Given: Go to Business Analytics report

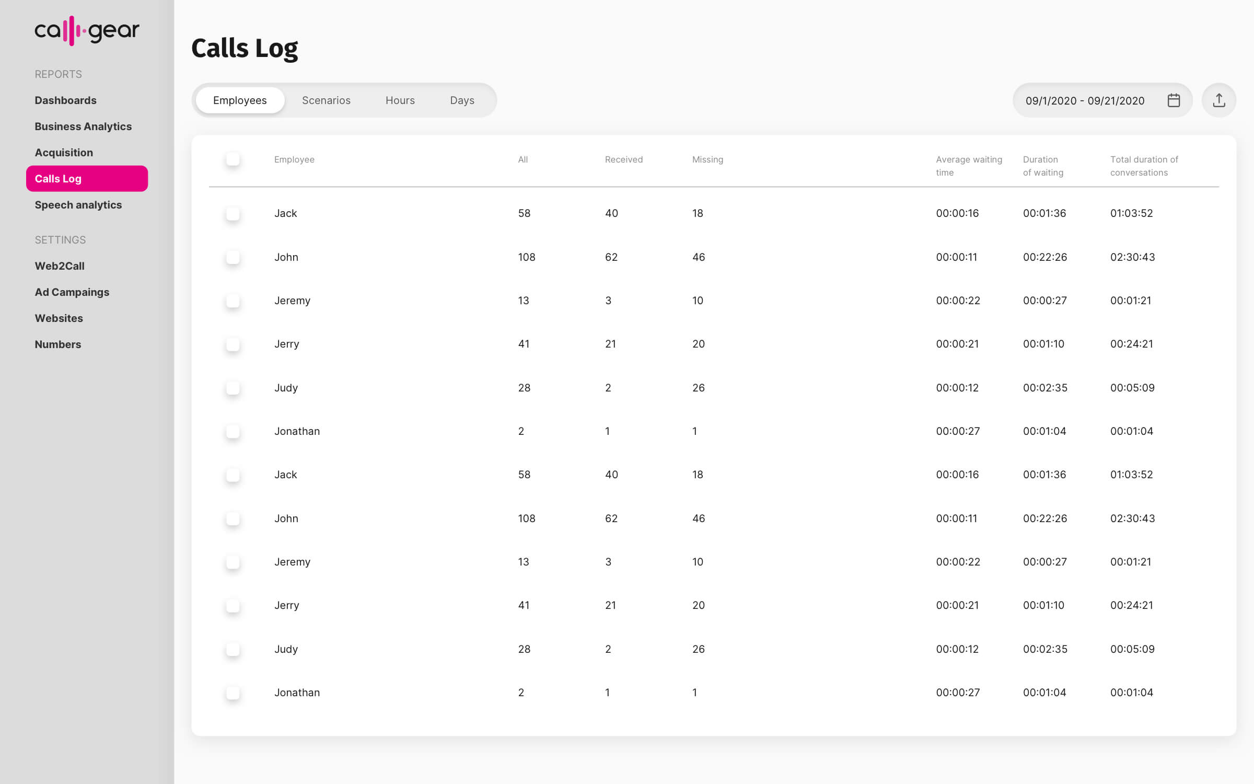Looking at the screenshot, I should click(x=83, y=126).
